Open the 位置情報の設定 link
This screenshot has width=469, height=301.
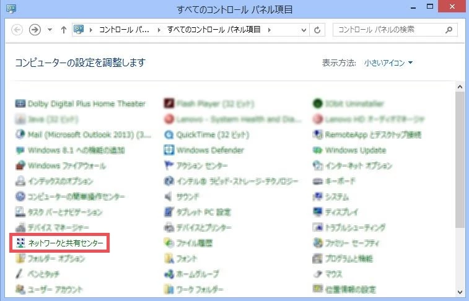click(351, 289)
